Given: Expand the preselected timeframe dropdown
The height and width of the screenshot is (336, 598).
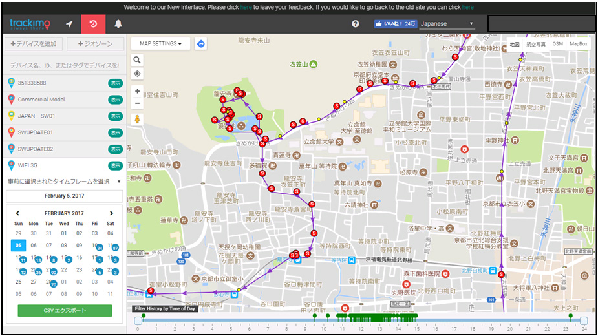Looking at the screenshot, I should tap(64, 182).
